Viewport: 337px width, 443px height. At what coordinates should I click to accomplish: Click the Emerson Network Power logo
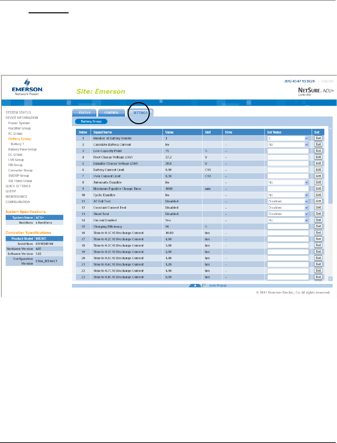click(x=27, y=87)
